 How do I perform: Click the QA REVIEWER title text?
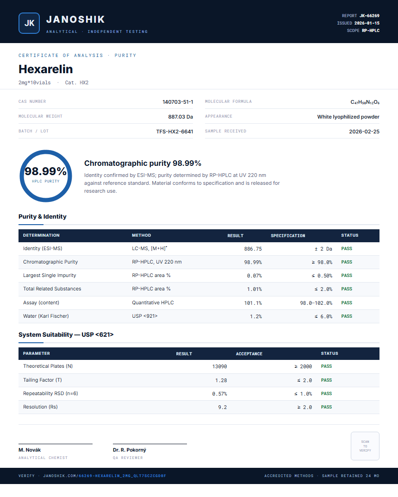tap(128, 458)
